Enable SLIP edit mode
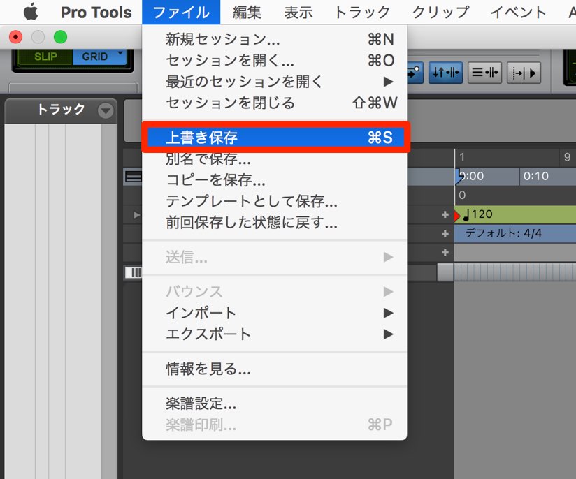The width and height of the screenshot is (576, 479). pos(45,57)
